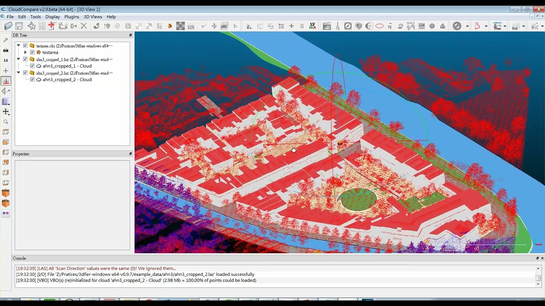The image size is (545, 306).
Task: Collapse the testarea.obj tree node
Action: point(18,45)
